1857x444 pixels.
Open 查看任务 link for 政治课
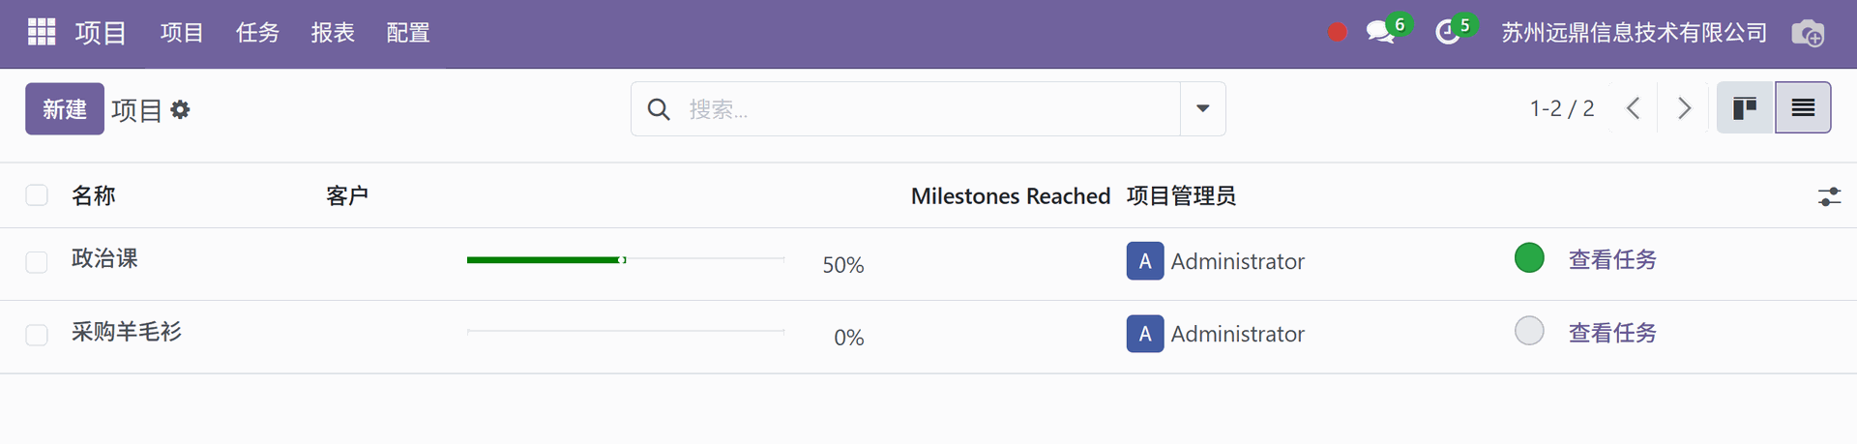[x=1612, y=259]
